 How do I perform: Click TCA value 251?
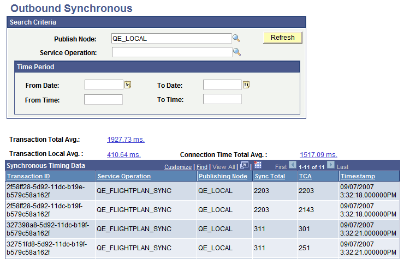click(x=304, y=248)
